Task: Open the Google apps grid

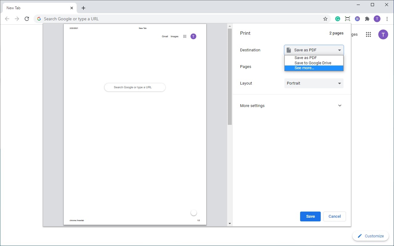Action: (368, 34)
